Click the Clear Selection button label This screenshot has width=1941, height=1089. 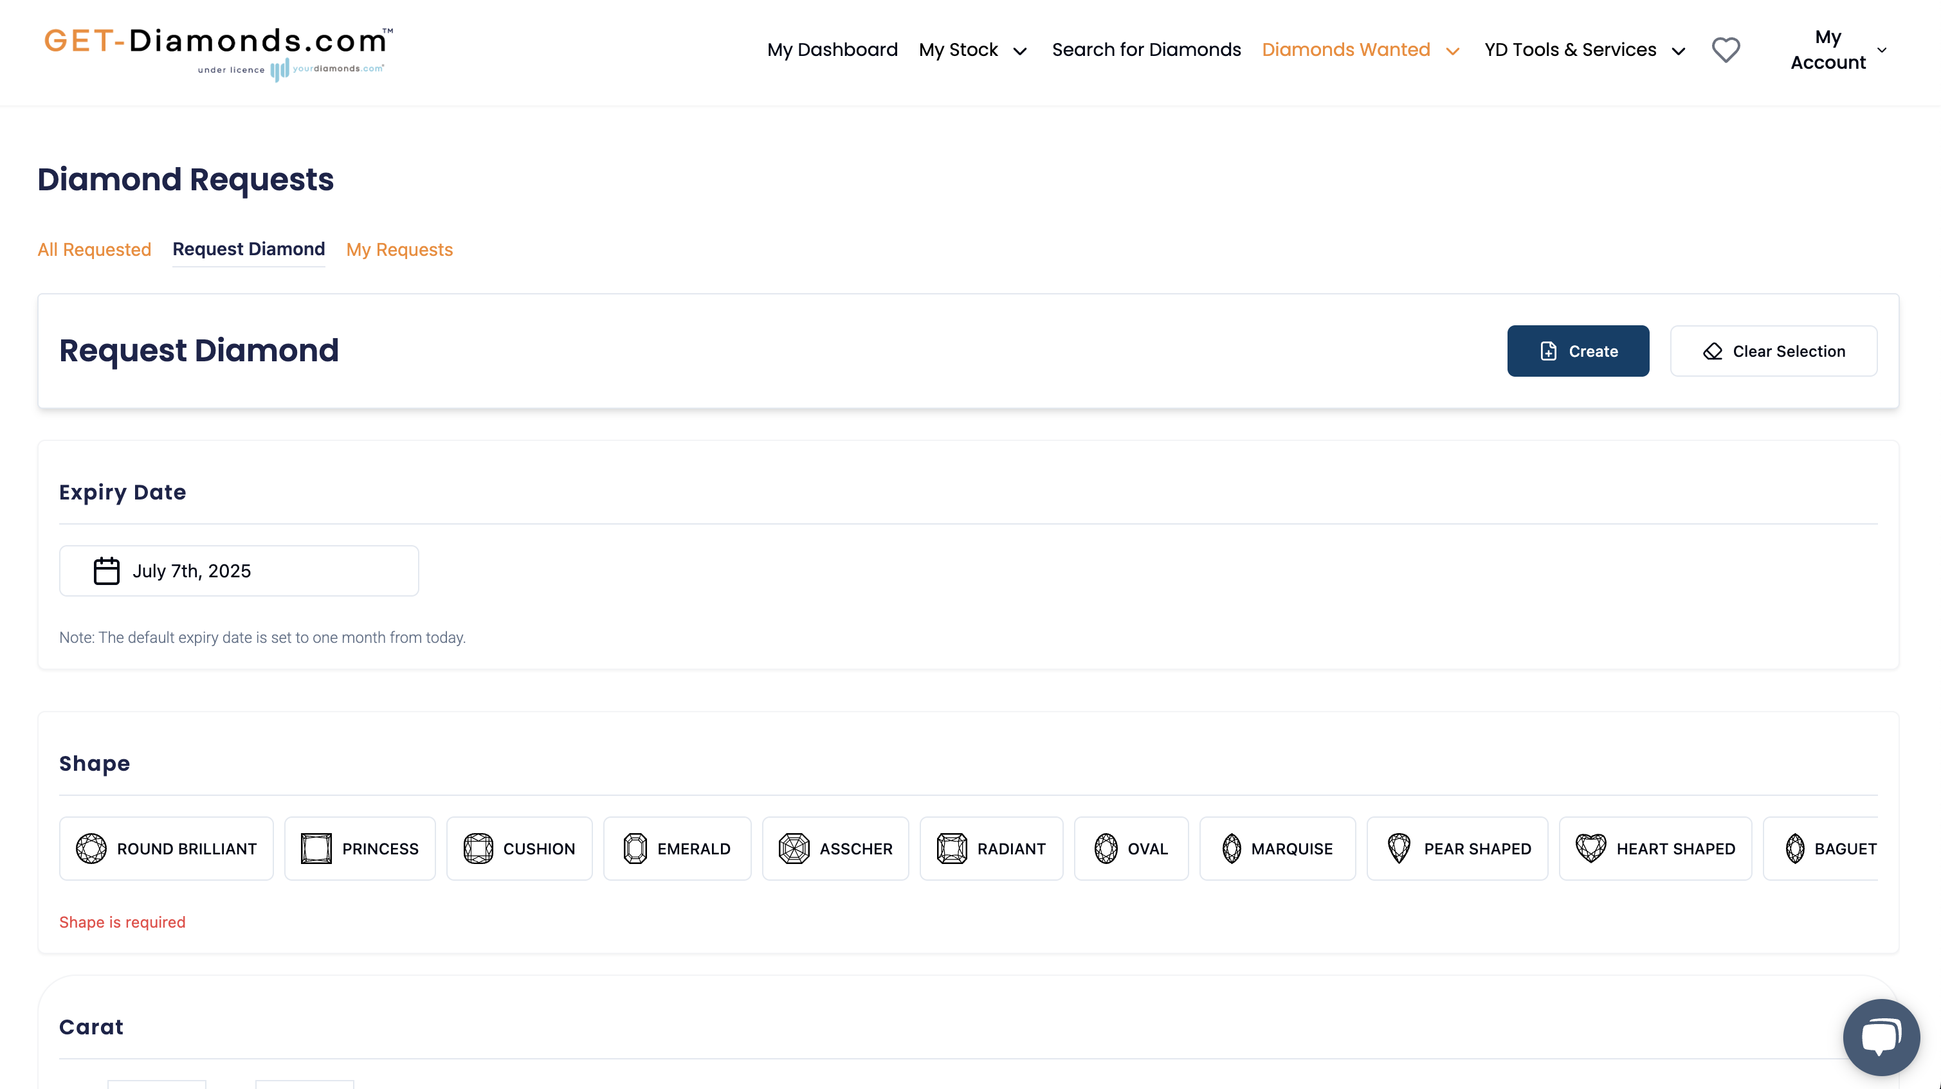(1789, 352)
